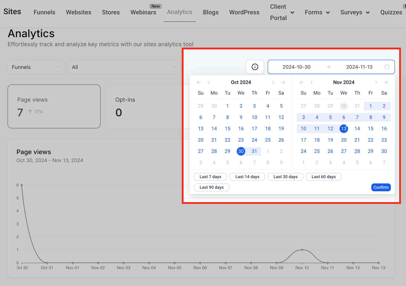Click the start date field 2024-10-30
The height and width of the screenshot is (286, 406).
296,67
